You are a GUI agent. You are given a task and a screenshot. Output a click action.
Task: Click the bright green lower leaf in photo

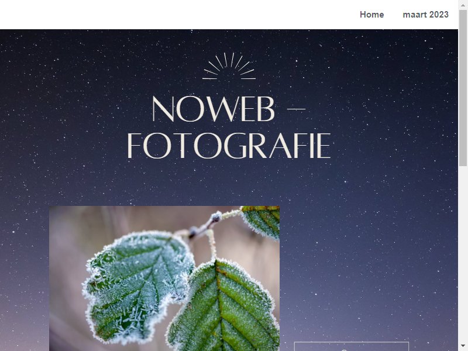(224, 308)
